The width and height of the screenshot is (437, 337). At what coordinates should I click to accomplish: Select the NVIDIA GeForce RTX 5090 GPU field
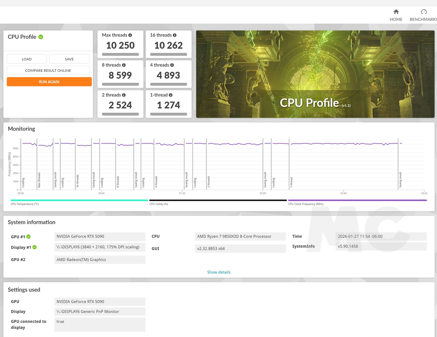pyautogui.click(x=100, y=301)
